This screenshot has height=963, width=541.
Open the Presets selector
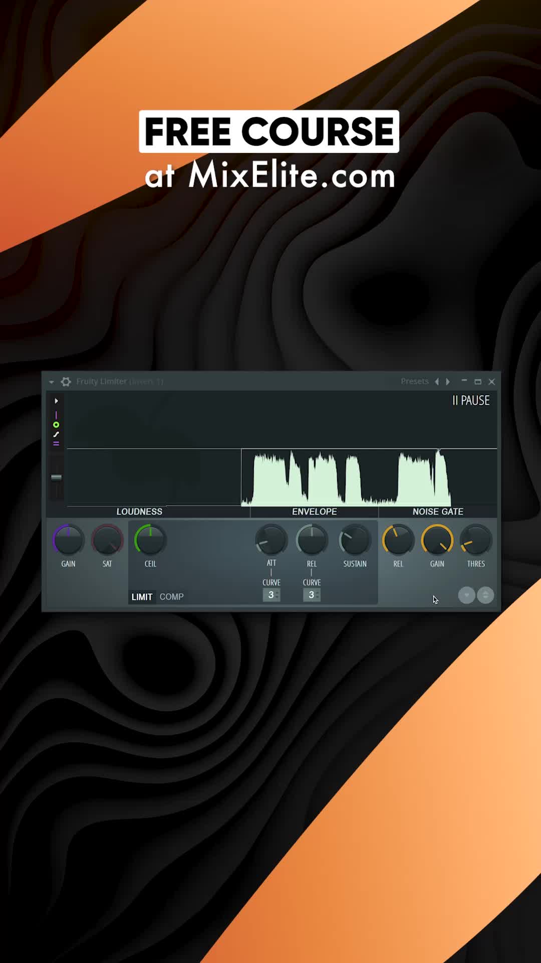click(414, 381)
